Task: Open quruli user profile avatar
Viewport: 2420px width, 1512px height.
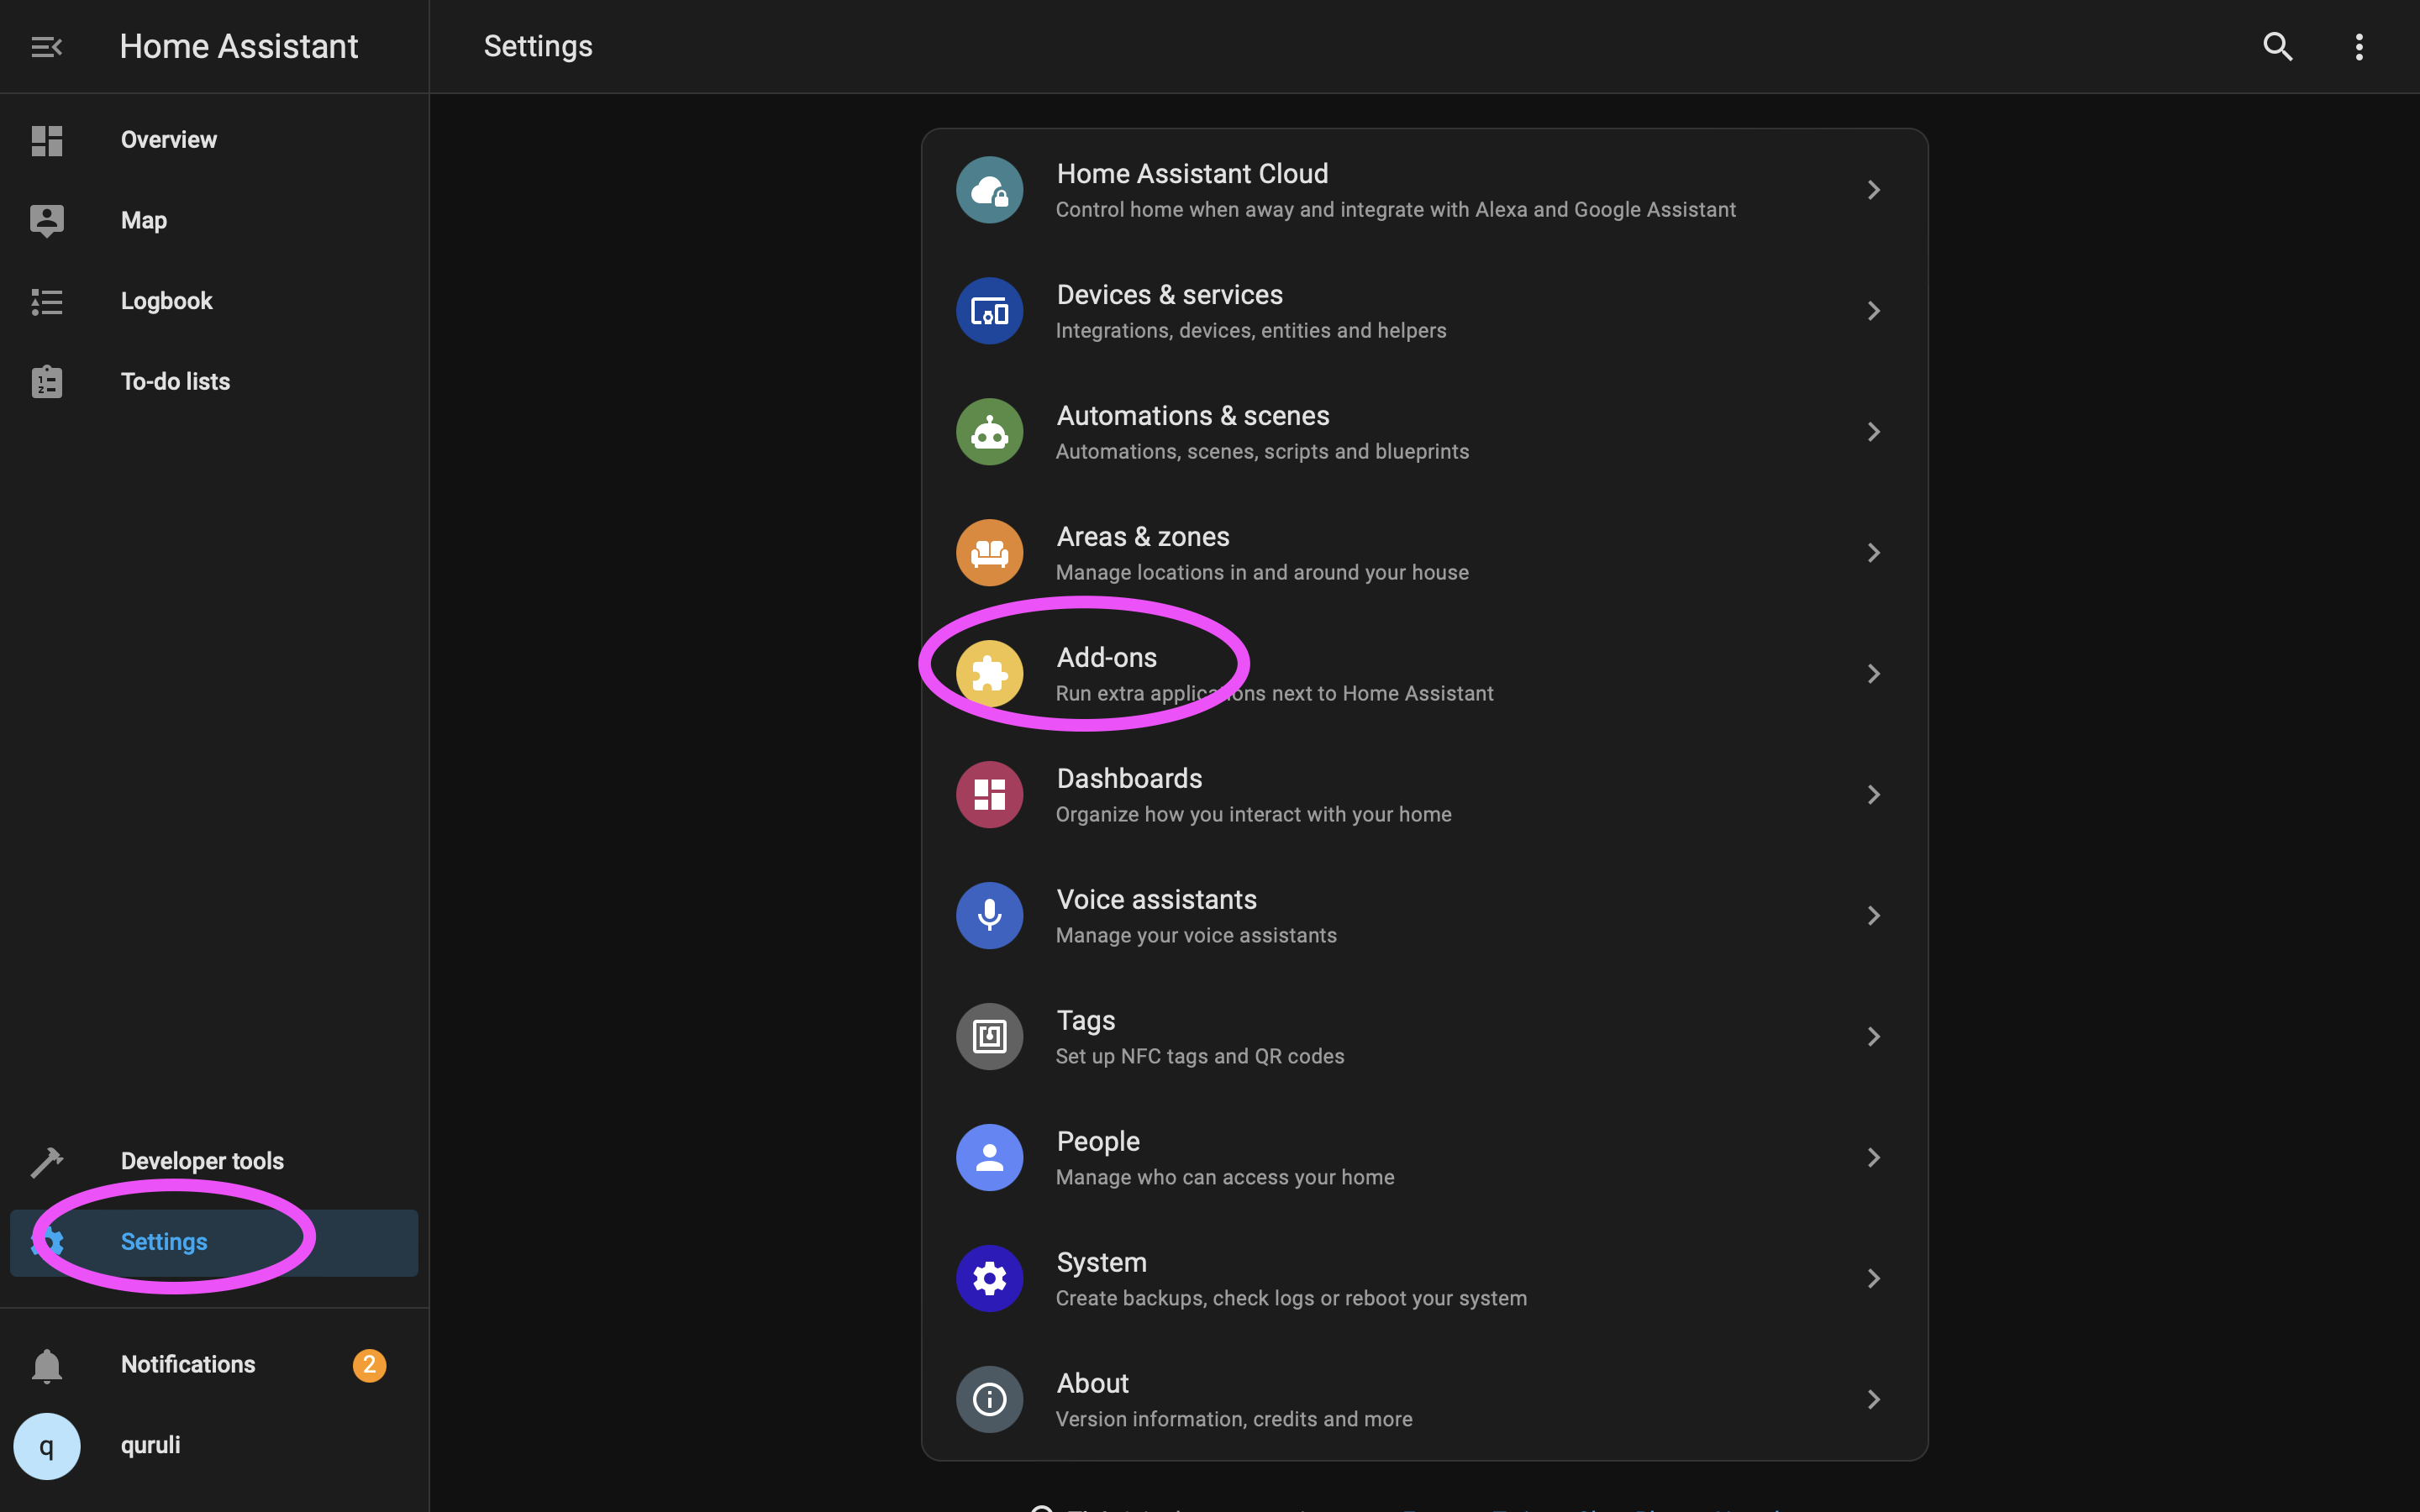Action: point(46,1446)
